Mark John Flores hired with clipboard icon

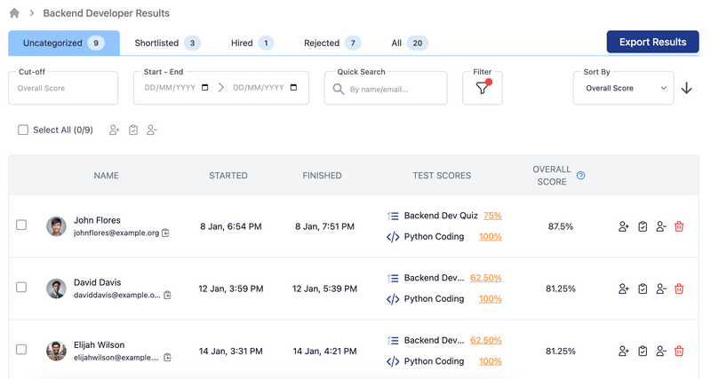[643, 226]
